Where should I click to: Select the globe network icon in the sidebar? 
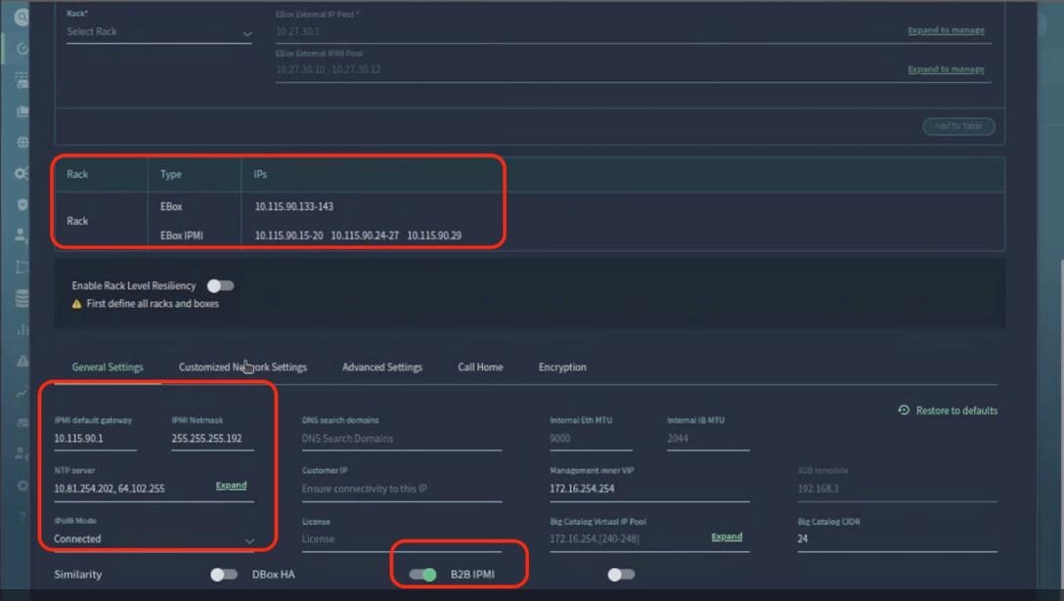(x=22, y=142)
